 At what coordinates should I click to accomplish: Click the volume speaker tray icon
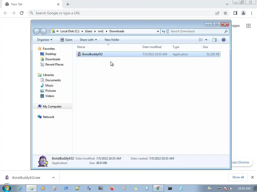[x=231, y=188]
